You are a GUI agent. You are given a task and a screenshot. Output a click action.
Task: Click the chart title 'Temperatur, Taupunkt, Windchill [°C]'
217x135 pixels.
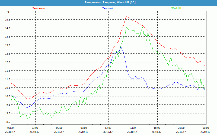click(x=110, y=2)
